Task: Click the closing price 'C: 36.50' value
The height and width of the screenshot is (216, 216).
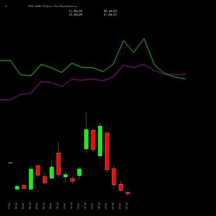Action: click(76, 11)
